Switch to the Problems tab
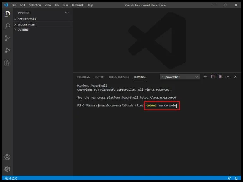This screenshot has height=182, width=243. (84, 77)
